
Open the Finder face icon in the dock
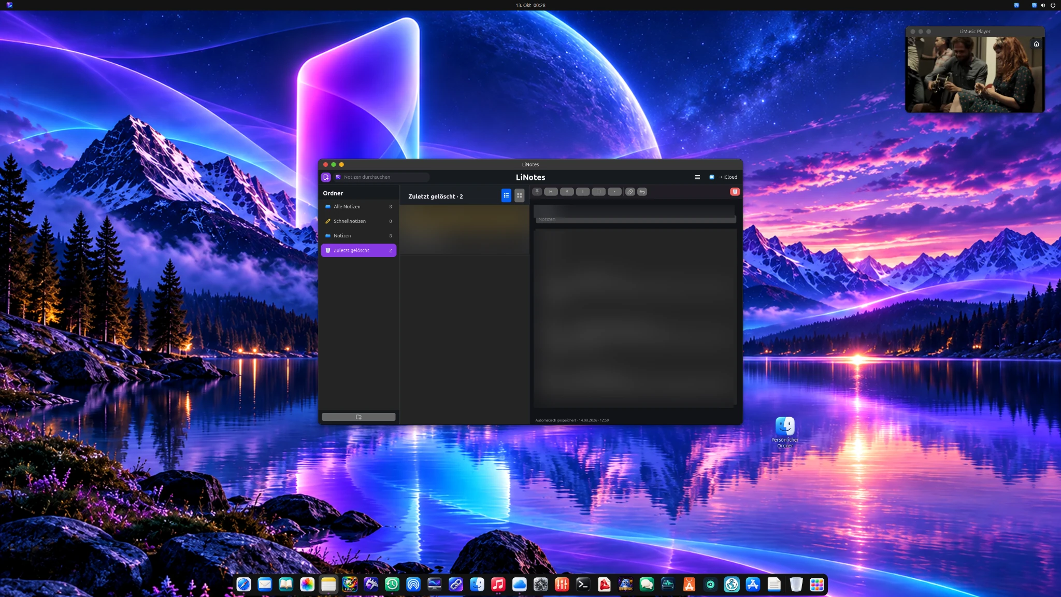click(x=477, y=585)
